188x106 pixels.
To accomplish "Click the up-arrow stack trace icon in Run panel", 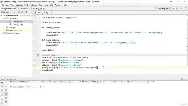I will click(6, 82).
